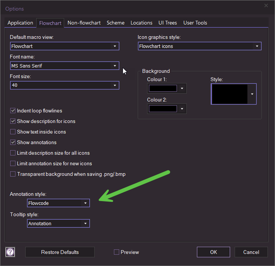Open the Tooltip style dropdown
Viewport: 275px width, 266px height.
(58, 223)
